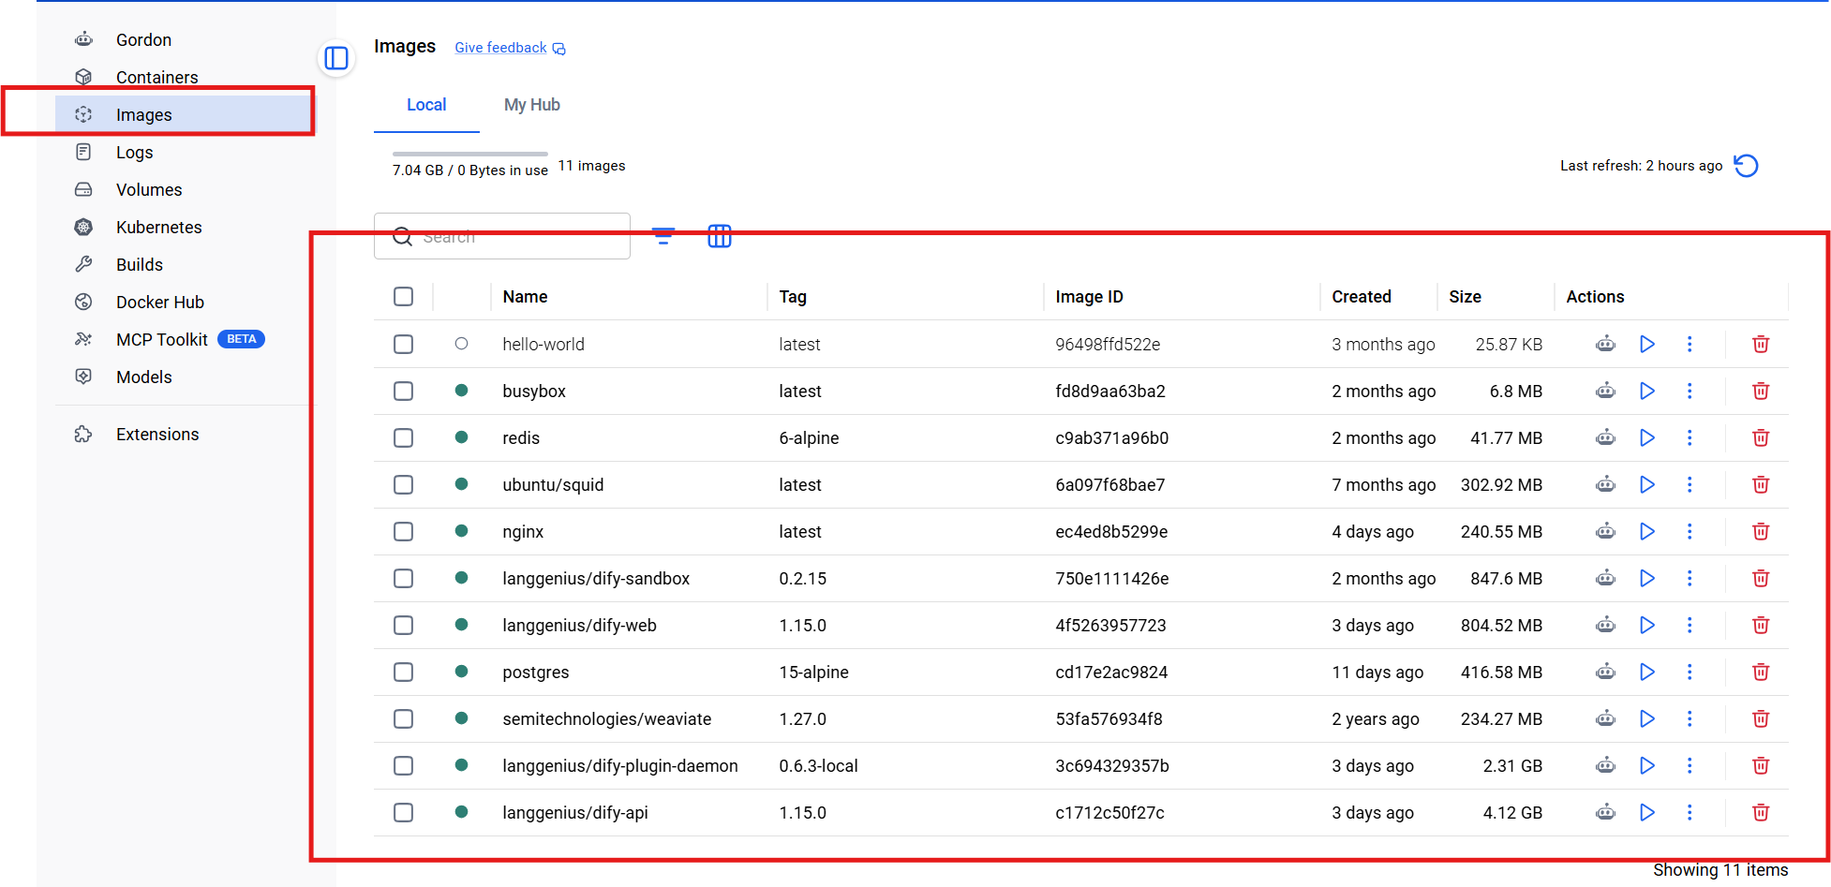The height and width of the screenshot is (887, 1831).
Task: Open more actions for redis
Action: tap(1690, 437)
